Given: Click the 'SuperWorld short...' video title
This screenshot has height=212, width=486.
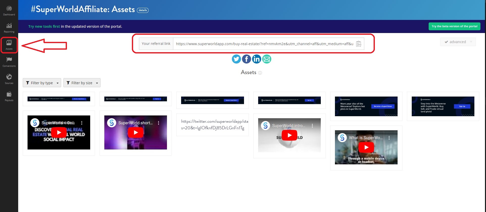Looking at the screenshot, I should click(136, 123).
